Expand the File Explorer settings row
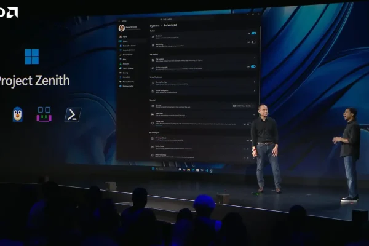This screenshot has height=246, width=369. click(x=203, y=60)
